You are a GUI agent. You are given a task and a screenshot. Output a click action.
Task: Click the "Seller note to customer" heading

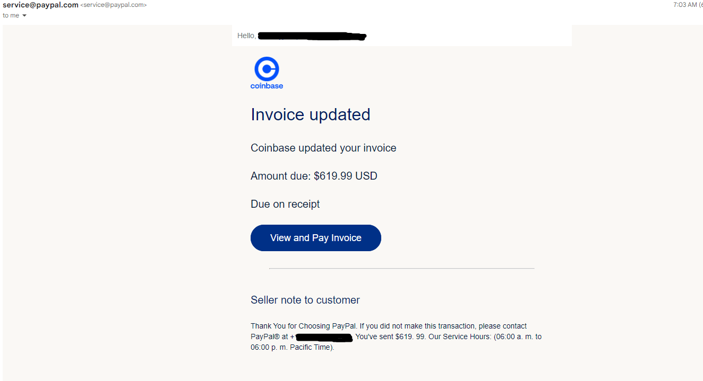tap(305, 300)
